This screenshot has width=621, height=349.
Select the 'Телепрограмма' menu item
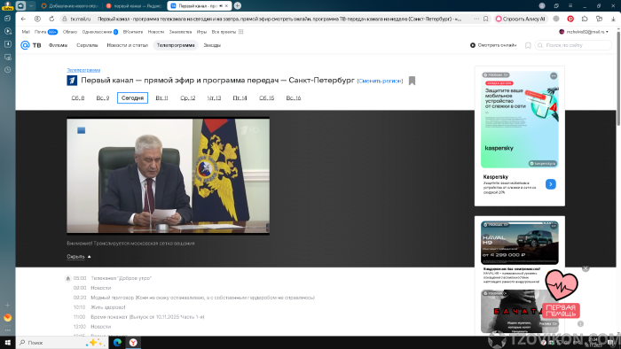pyautogui.click(x=176, y=45)
